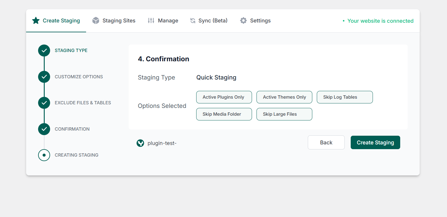Go to the Sync (Beta) tab
Screen dimensions: 447x217
click(x=209, y=21)
